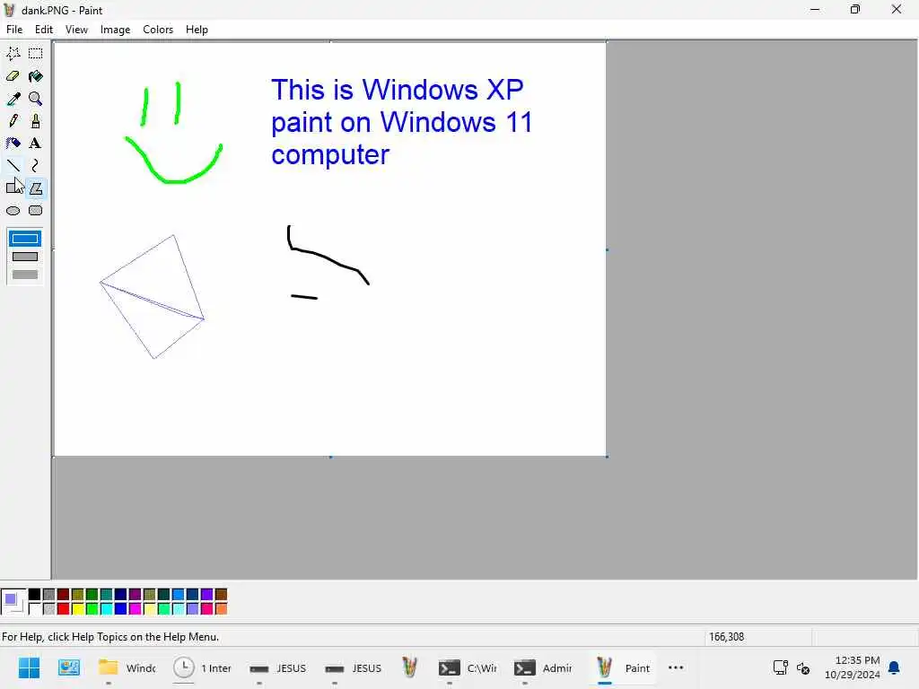Image resolution: width=919 pixels, height=689 pixels.
Task: Select the Free-Form Select tool
Action: click(13, 53)
